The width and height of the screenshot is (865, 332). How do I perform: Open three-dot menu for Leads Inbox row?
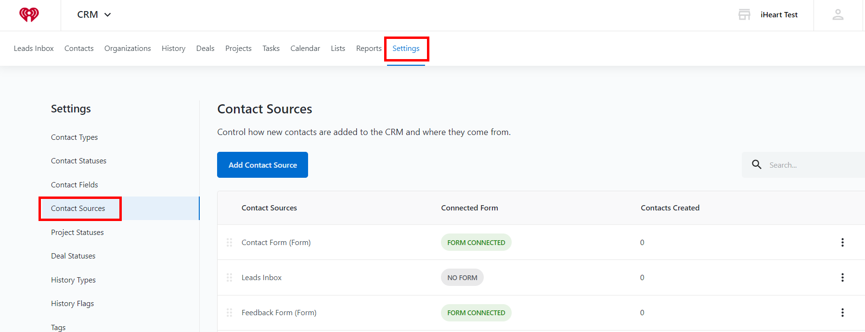pyautogui.click(x=842, y=277)
